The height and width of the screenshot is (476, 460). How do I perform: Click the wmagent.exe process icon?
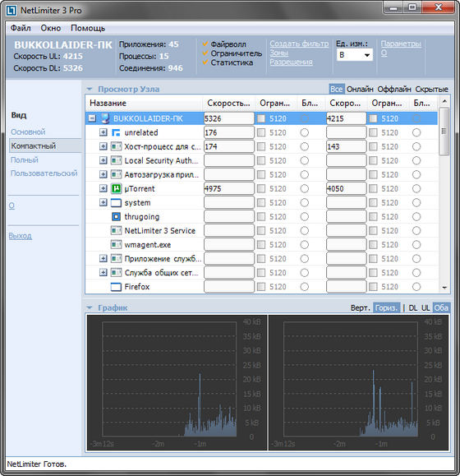[x=116, y=245]
